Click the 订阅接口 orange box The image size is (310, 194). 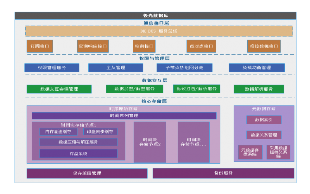pyautogui.click(x=40, y=46)
